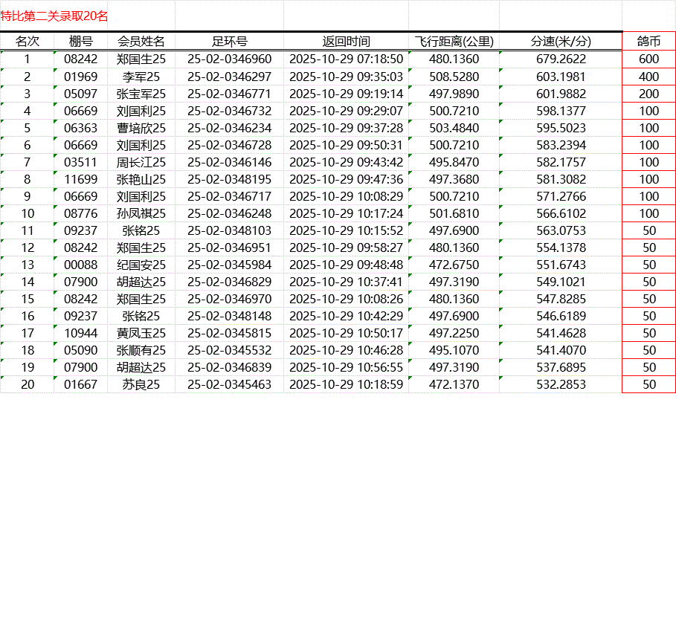Click the 足环号 header cell
This screenshot has width=676, height=634.
tap(229, 42)
